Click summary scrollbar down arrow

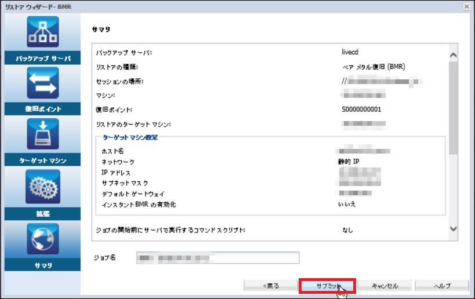[x=453, y=229]
